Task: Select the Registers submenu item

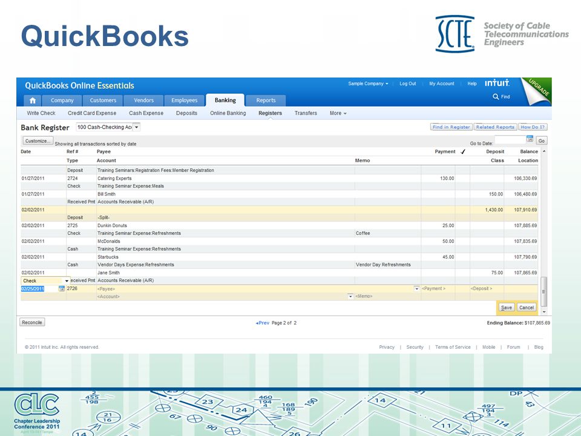Action: coord(270,113)
